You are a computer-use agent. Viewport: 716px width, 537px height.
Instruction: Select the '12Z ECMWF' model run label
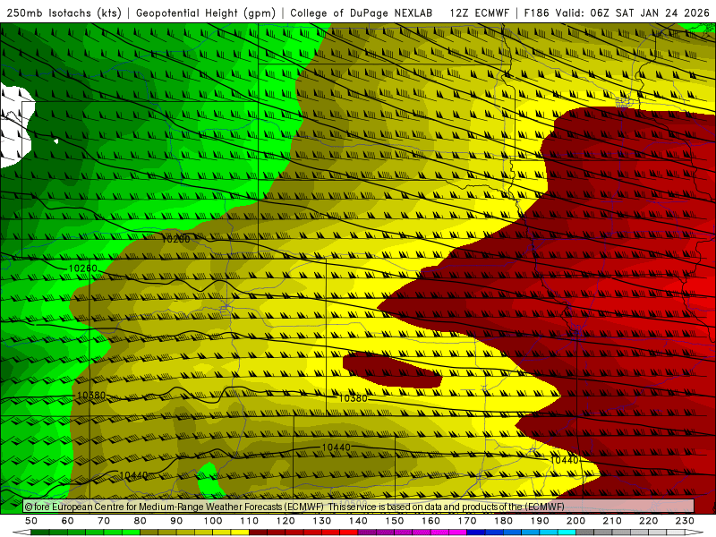pyautogui.click(x=480, y=13)
